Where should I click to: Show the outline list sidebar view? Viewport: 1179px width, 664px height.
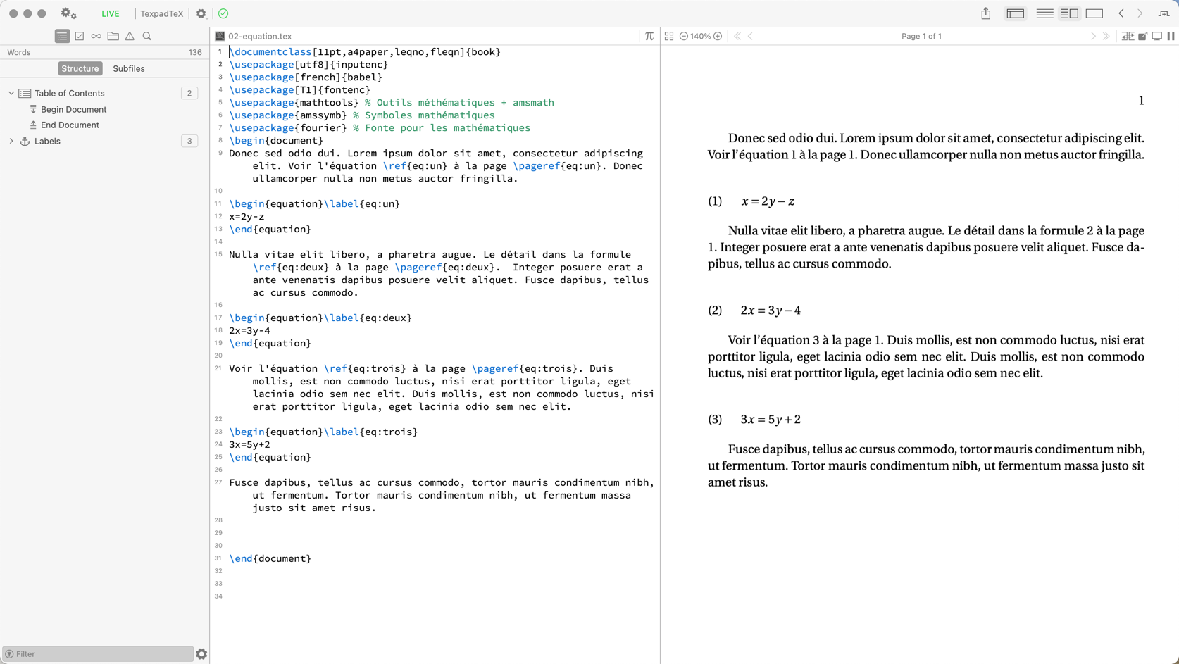62,36
